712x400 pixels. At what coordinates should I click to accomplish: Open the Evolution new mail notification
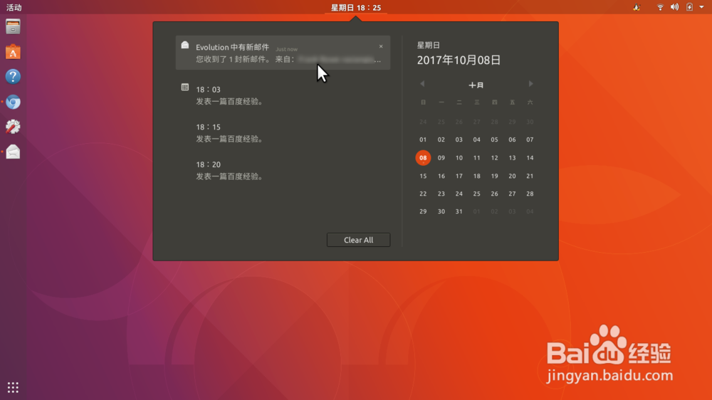[x=283, y=53]
